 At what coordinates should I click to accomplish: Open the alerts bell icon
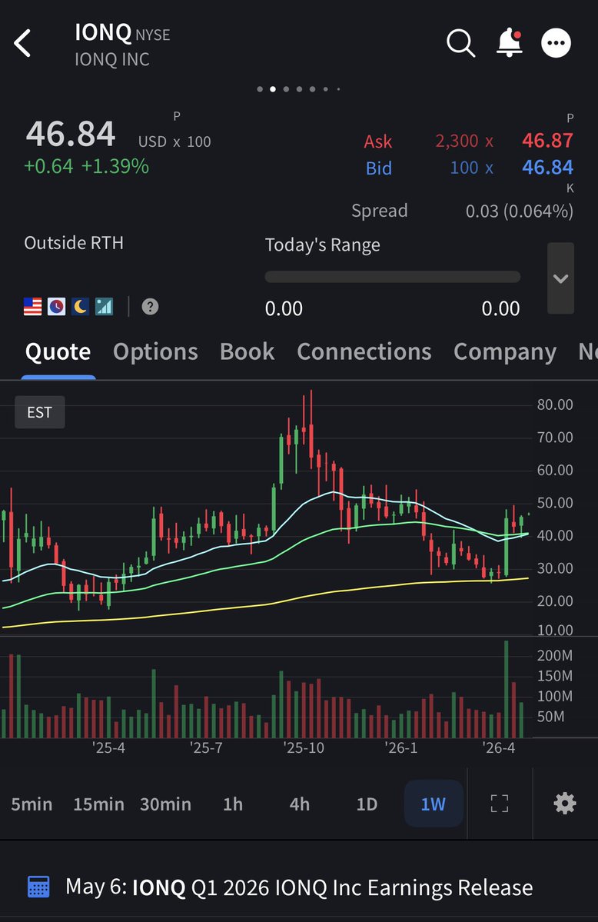[509, 43]
